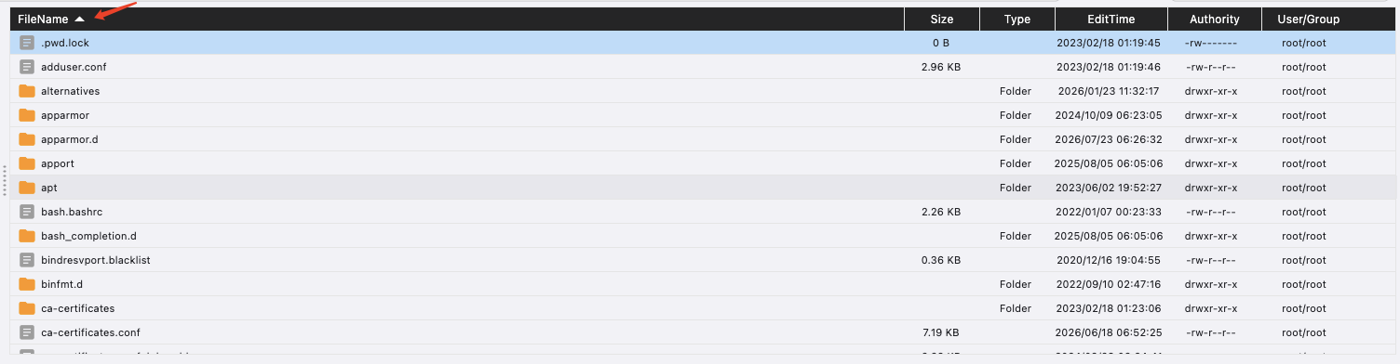Click the binfmt.d folder name
Screen dimensions: 1400x364
tap(62, 284)
